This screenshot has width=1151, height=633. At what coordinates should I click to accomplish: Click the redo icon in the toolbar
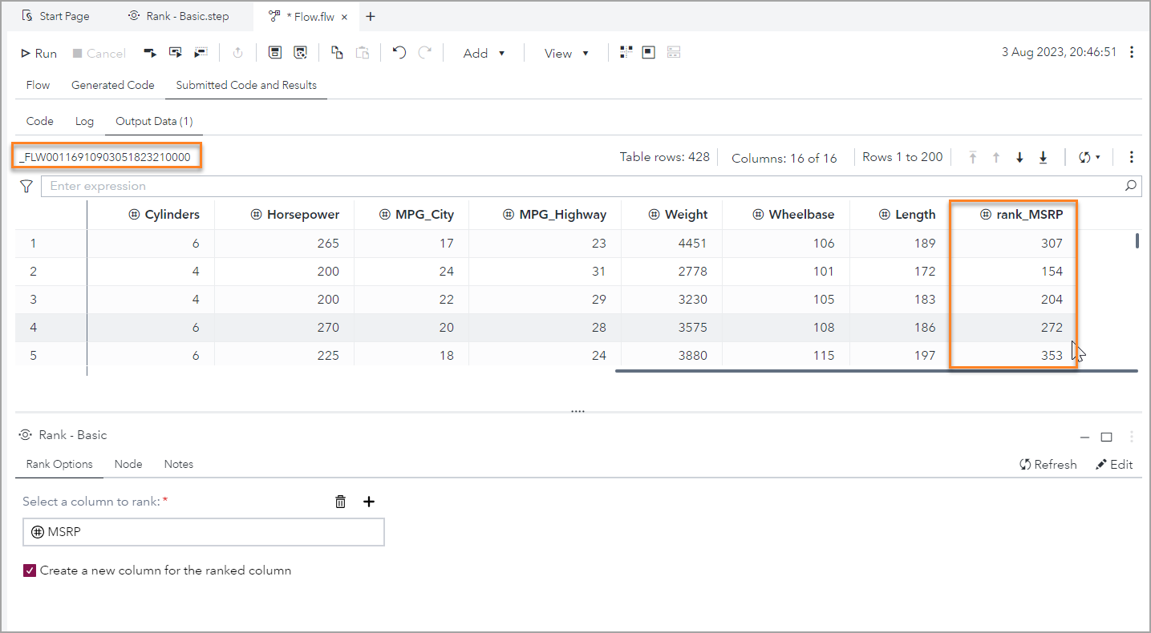pos(424,53)
